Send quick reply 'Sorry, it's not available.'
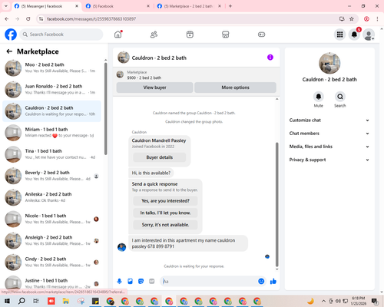Viewport: 384px width, 307px height. coord(165,225)
